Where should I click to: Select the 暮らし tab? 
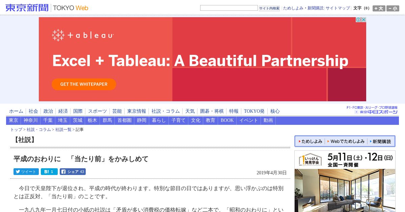pos(159,120)
